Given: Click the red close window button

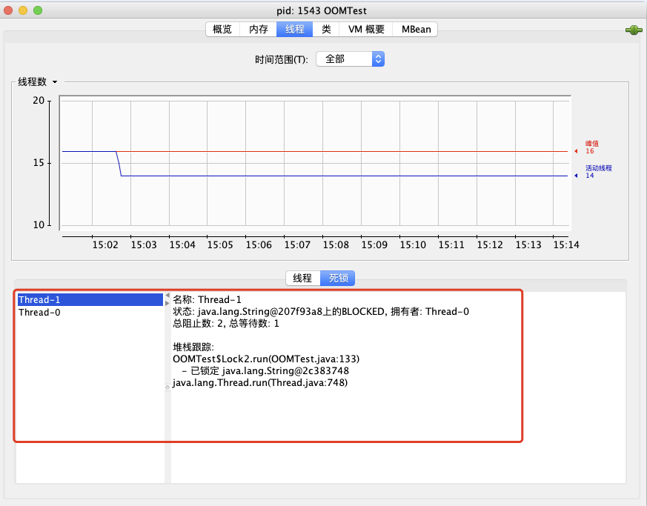Looking at the screenshot, I should tap(8, 10).
